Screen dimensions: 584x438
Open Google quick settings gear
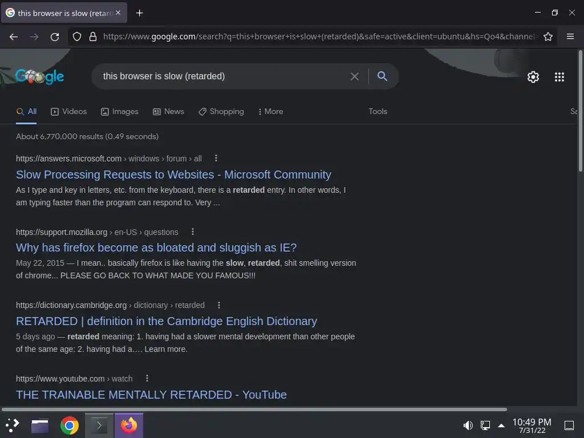[x=533, y=77]
